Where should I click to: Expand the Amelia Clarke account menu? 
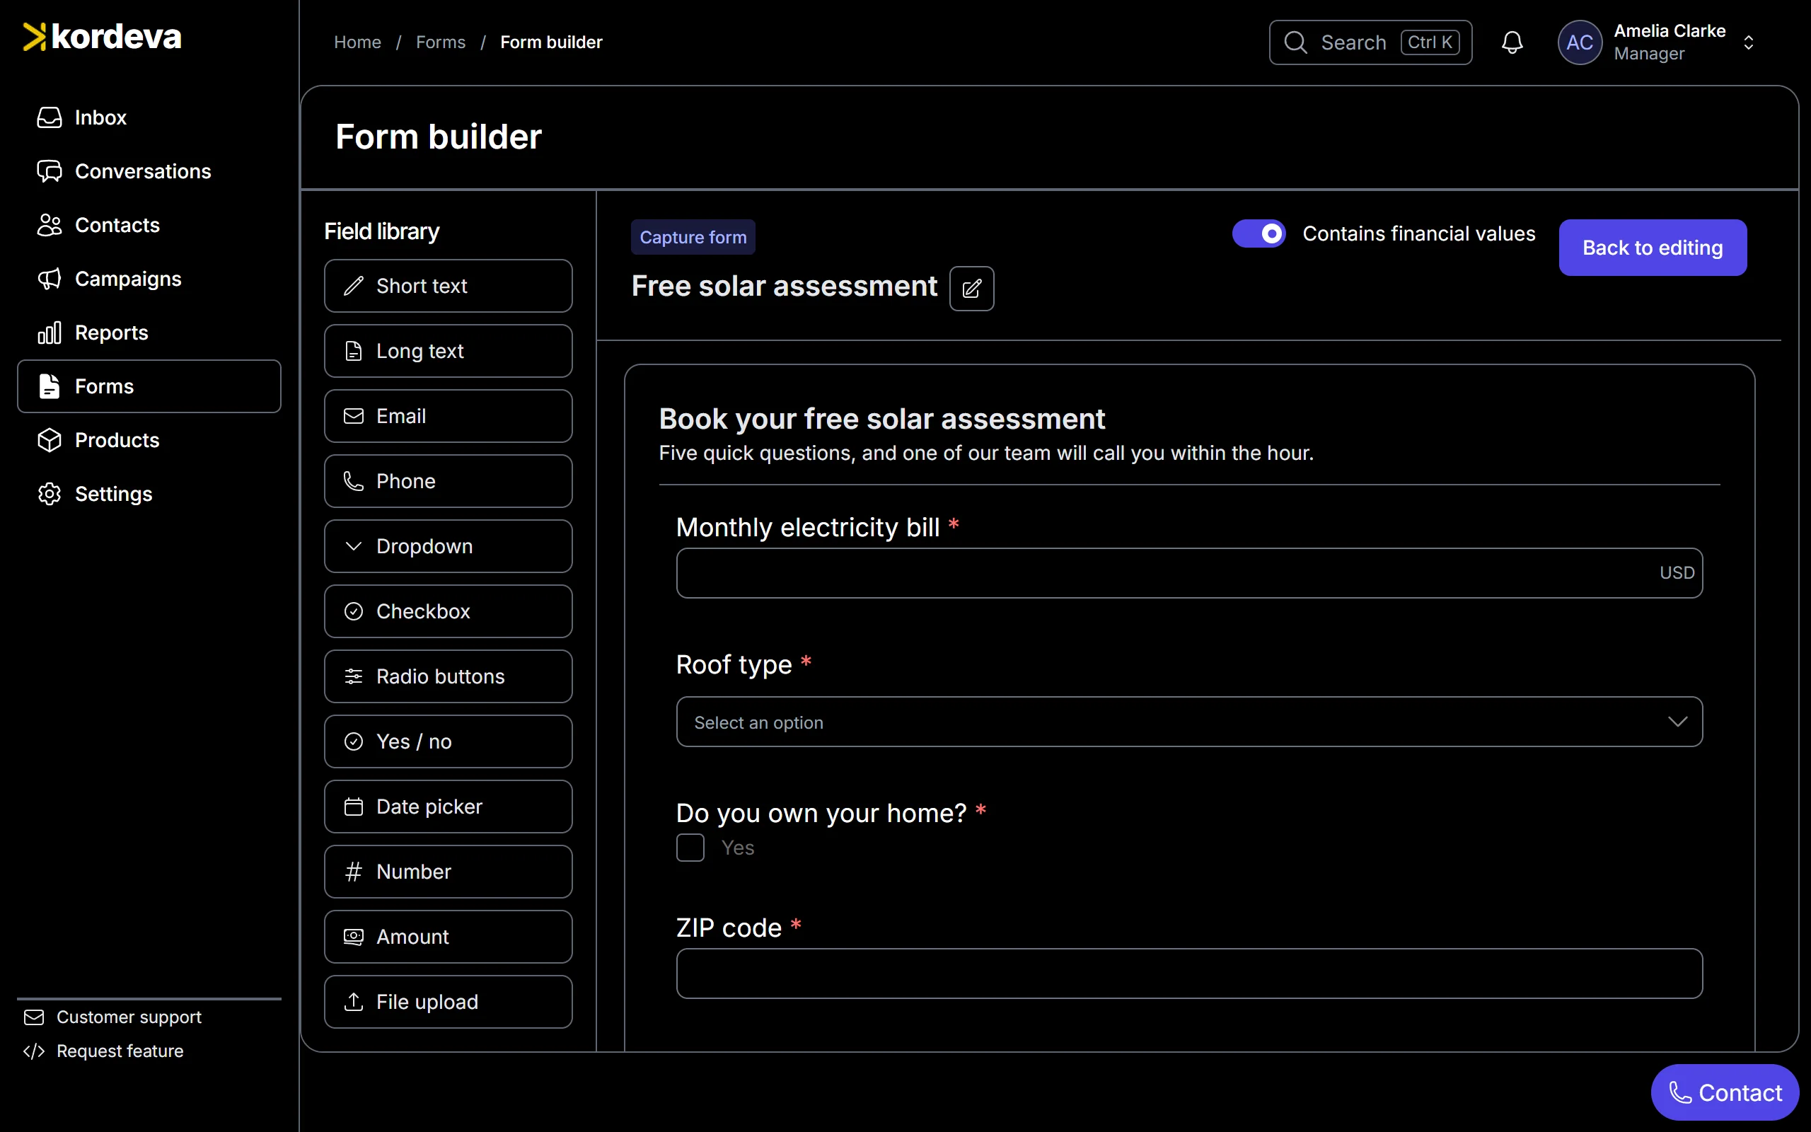tap(1748, 42)
